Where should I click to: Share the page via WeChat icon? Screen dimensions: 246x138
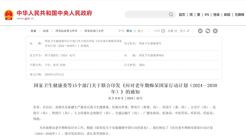[208, 31]
